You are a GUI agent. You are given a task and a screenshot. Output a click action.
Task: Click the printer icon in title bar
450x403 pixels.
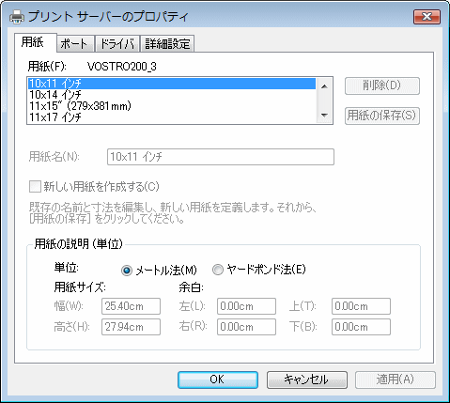point(17,17)
